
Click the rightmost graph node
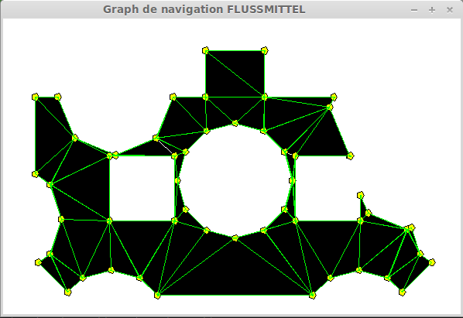coord(432,262)
